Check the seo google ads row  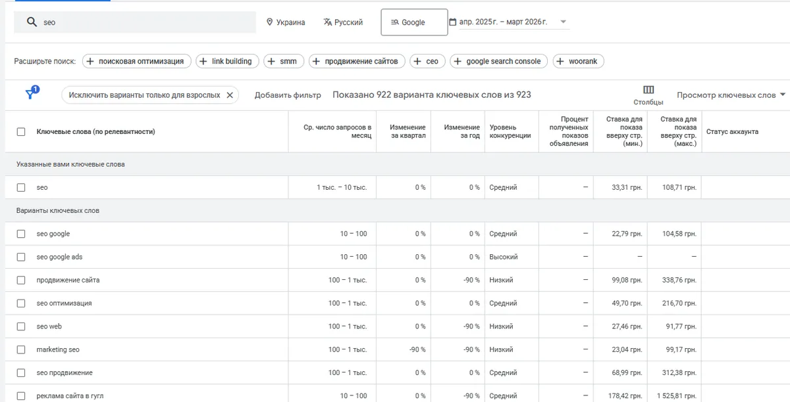21,257
